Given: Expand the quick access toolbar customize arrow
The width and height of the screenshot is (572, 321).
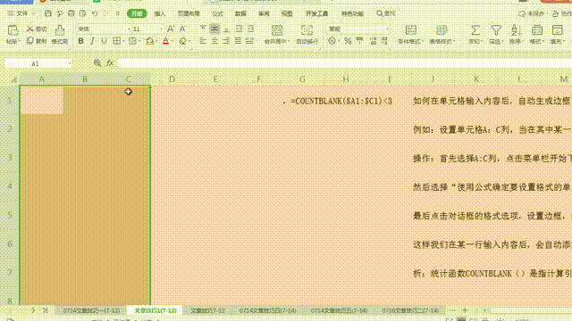Looking at the screenshot, I should coord(117,13).
